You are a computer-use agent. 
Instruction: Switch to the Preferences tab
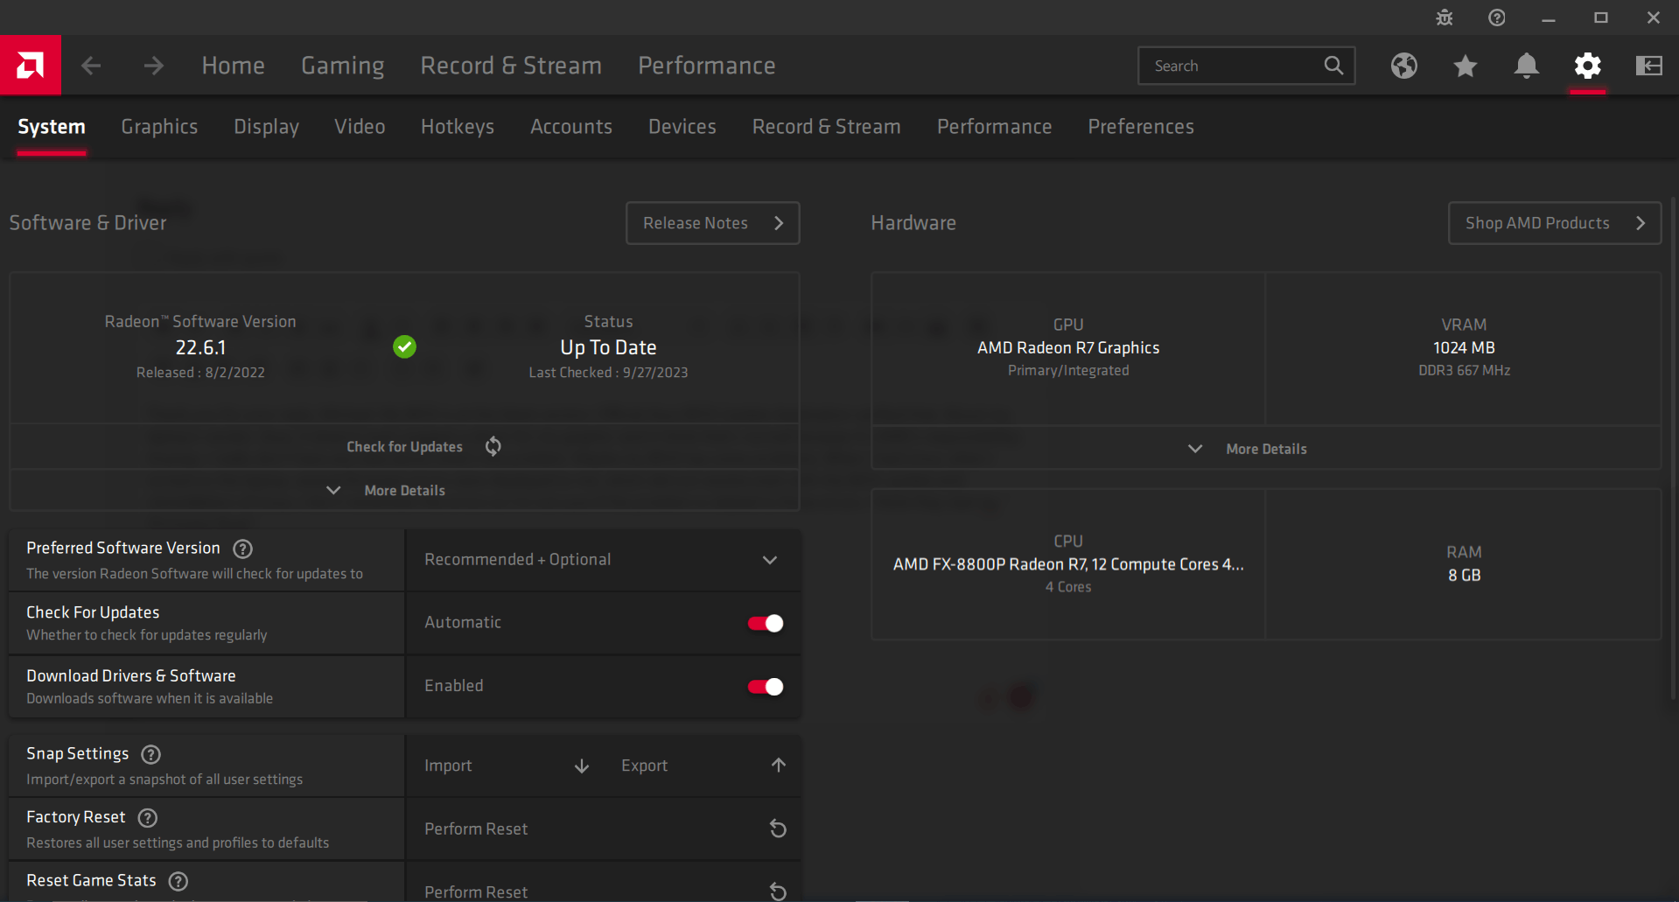(x=1141, y=127)
